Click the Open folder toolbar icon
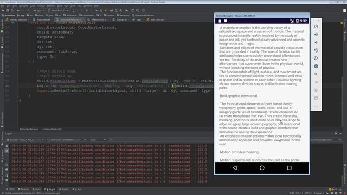The image size is (347, 195). point(3,11)
